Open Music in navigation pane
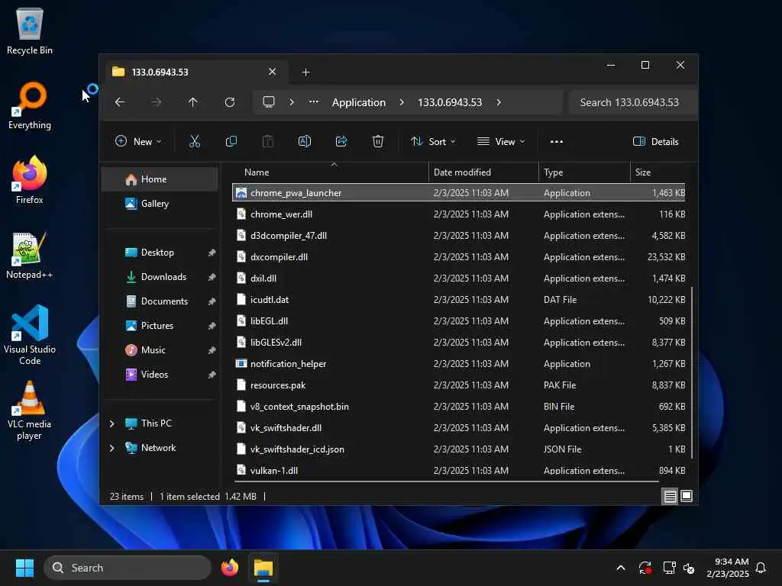The width and height of the screenshot is (782, 586). [x=160, y=350]
